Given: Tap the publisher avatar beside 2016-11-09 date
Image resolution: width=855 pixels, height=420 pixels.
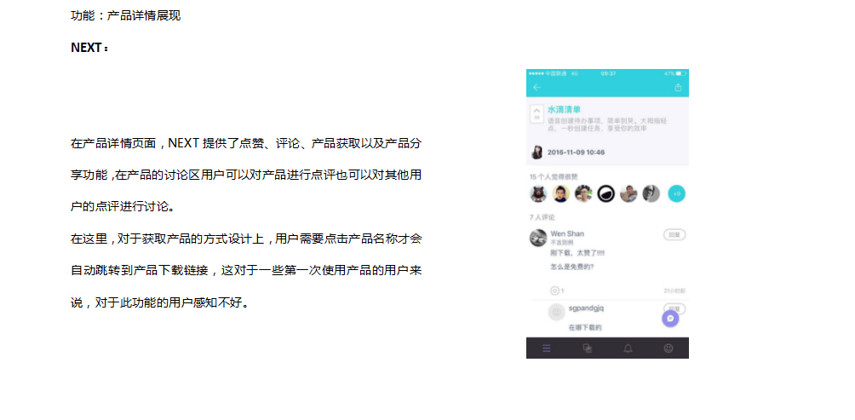Looking at the screenshot, I should point(537,152).
